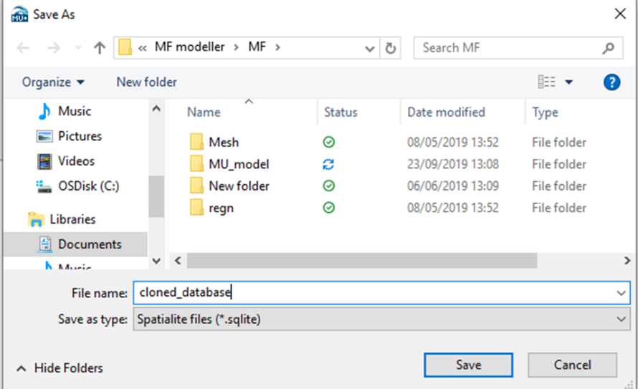Screen dimensions: 638x389
Task: Select the New folder entry in file list
Action: click(239, 186)
